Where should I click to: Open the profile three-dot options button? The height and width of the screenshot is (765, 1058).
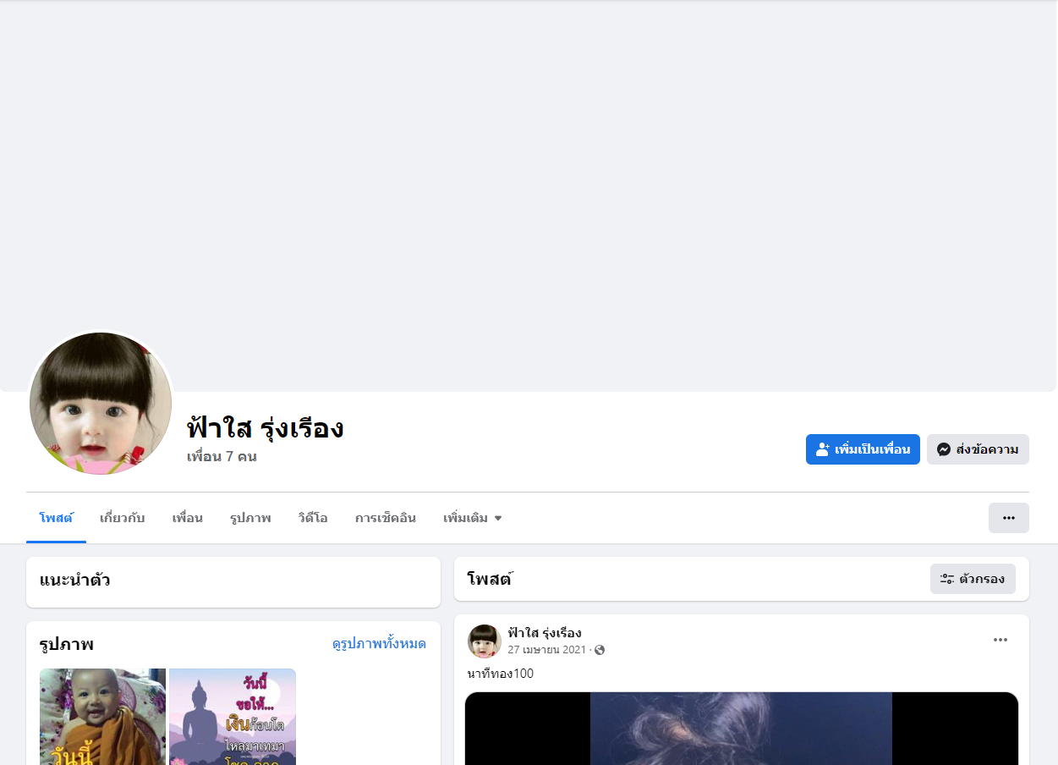[1009, 518]
